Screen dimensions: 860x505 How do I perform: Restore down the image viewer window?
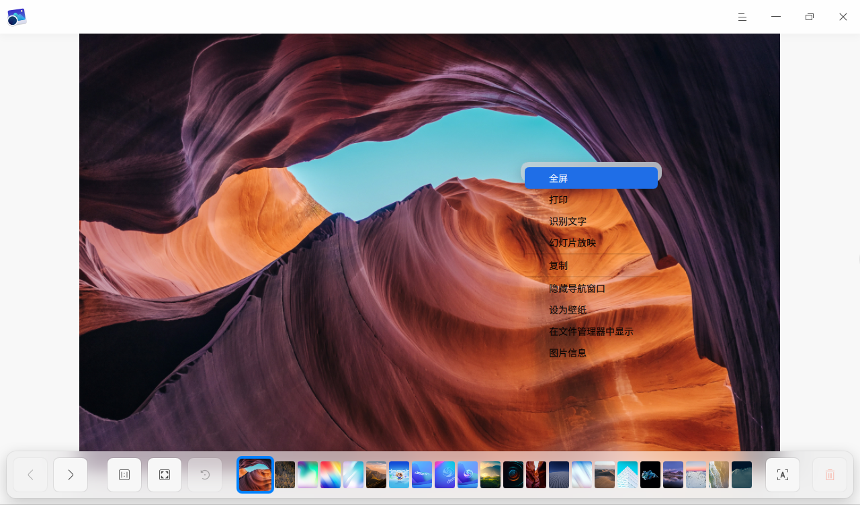point(810,17)
